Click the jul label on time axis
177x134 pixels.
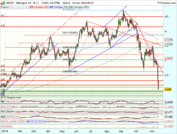(x=91, y=131)
